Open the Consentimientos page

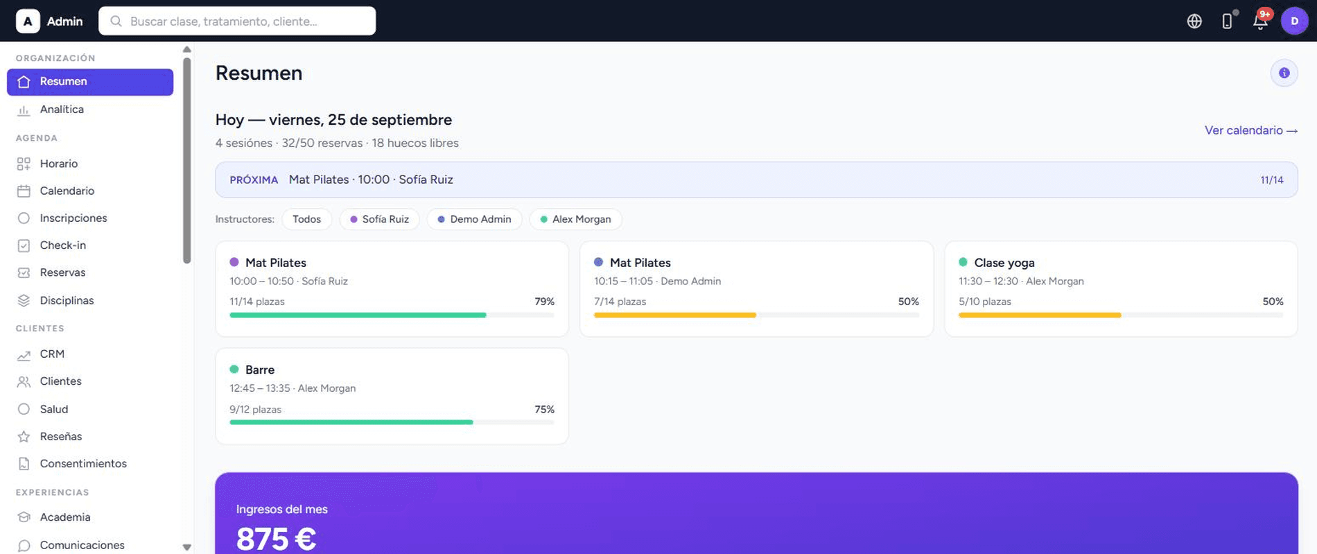click(x=90, y=463)
